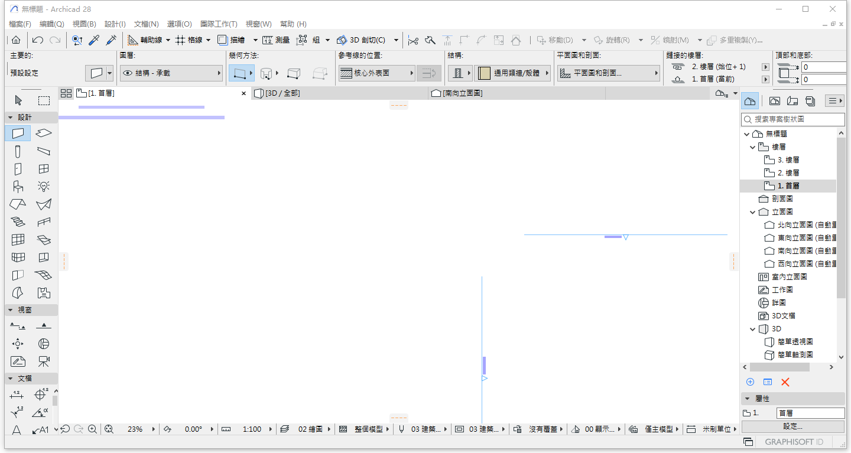Collapse the 立面圖 tree node
The width and height of the screenshot is (851, 453).
tap(753, 212)
